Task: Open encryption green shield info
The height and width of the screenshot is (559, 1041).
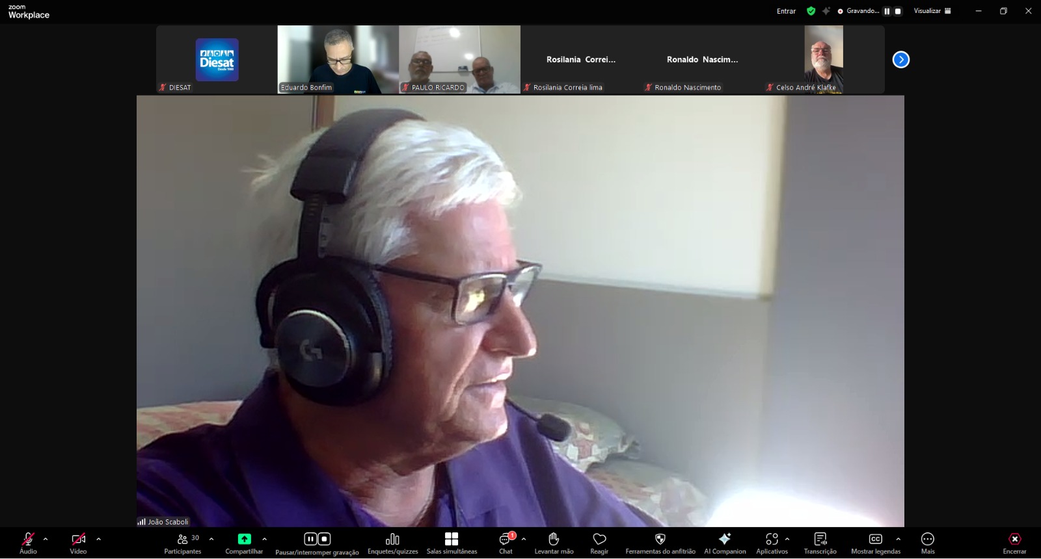Action: pyautogui.click(x=811, y=11)
